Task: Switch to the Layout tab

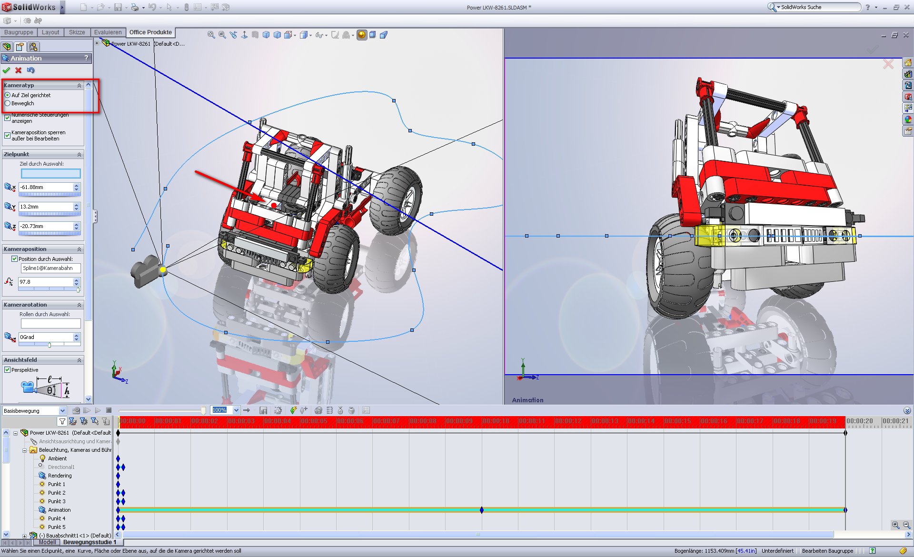Action: click(x=50, y=32)
